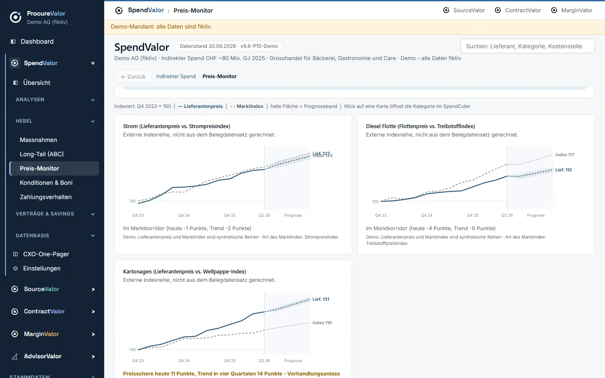Focus the Lieferant, Kategorie, Kostenstelle search field
The height and width of the screenshot is (378, 605).
coord(528,46)
